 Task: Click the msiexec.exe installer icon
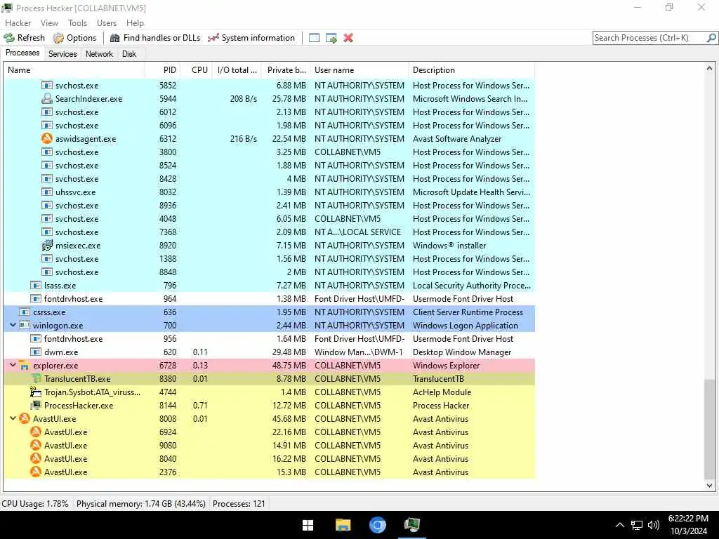[x=47, y=245]
